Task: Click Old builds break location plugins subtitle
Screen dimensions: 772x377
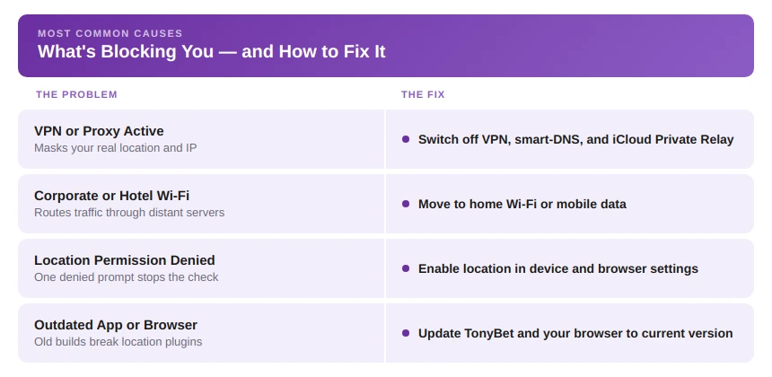Action: [118, 342]
